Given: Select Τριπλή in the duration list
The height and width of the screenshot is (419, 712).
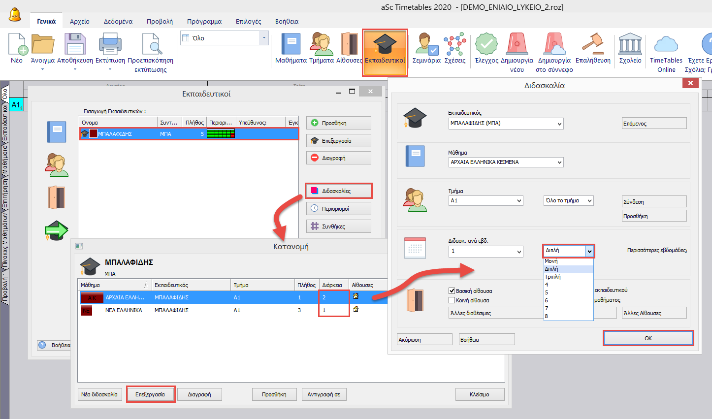Looking at the screenshot, I should coord(552,277).
